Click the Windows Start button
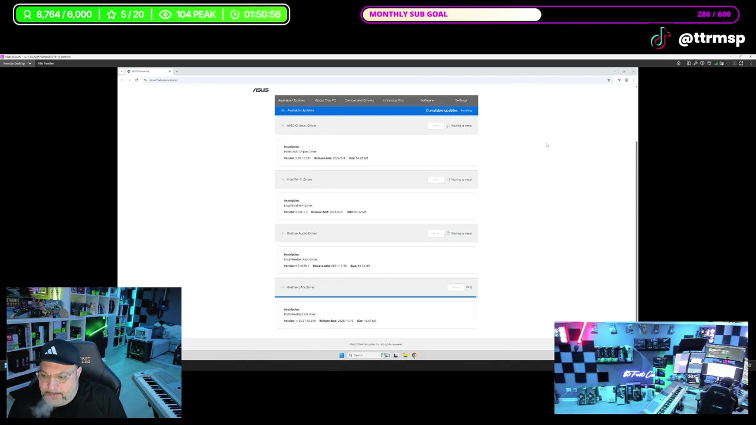 tap(341, 355)
